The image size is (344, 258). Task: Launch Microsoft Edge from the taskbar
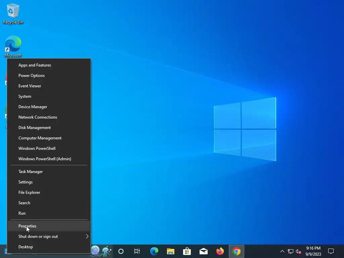coord(154,251)
